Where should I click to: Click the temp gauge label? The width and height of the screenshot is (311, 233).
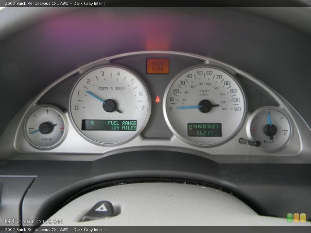coord(47,139)
